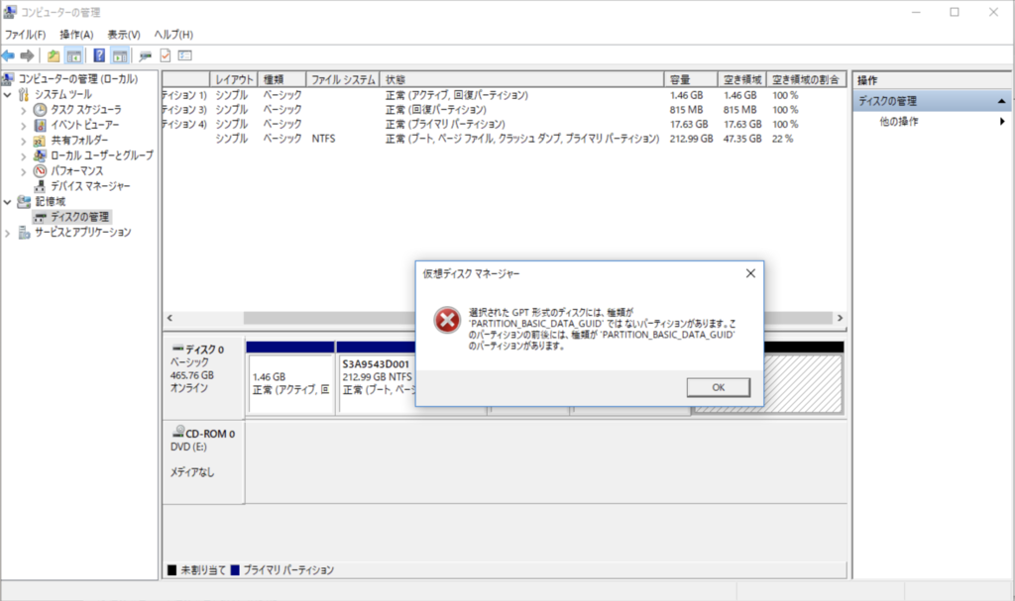Click the disk properties magnifier icon
The width and height of the screenshot is (1015, 601).
(x=145, y=54)
